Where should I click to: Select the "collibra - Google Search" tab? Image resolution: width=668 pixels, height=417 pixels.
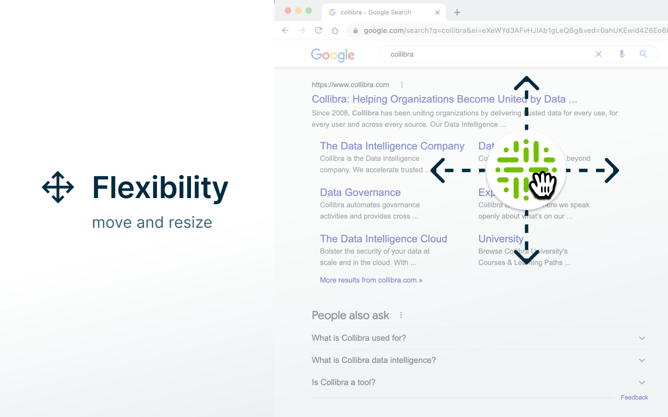(376, 13)
